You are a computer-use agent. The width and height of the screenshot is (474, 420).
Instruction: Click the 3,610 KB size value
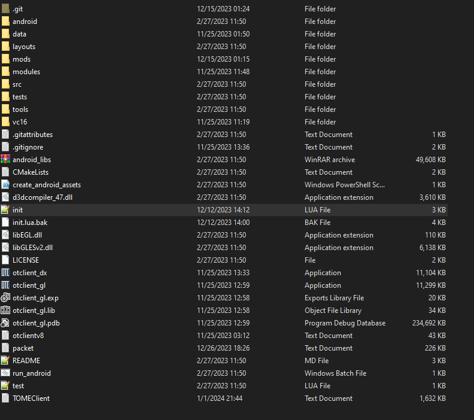click(433, 197)
